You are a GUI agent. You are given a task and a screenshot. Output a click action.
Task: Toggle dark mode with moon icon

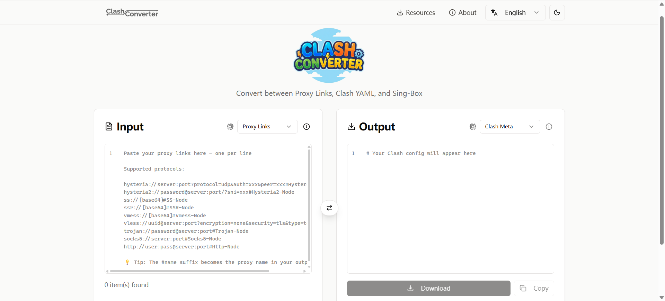pos(557,13)
